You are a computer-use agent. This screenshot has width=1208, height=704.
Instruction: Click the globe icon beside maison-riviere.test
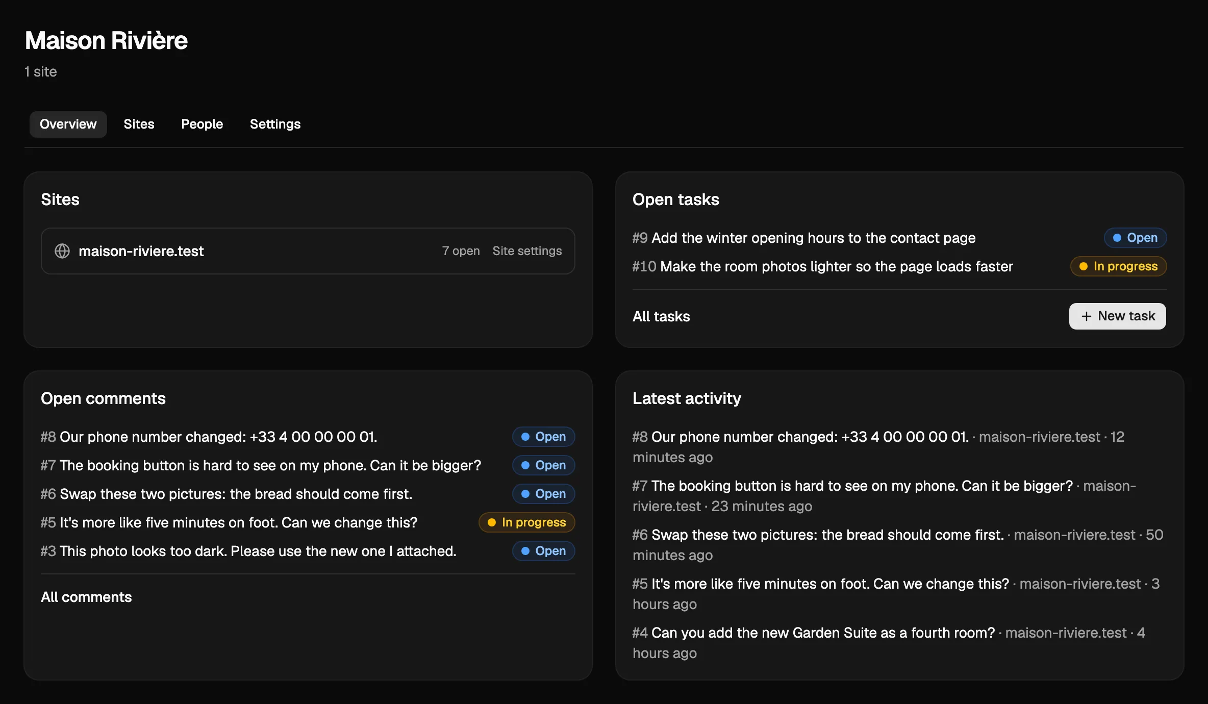pyautogui.click(x=62, y=251)
